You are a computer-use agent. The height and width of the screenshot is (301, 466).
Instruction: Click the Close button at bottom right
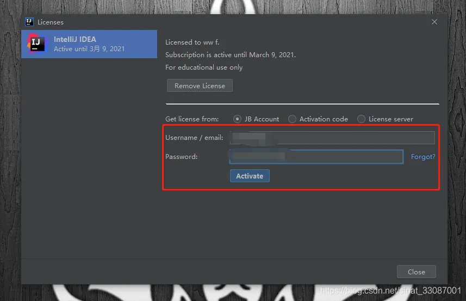(x=417, y=272)
